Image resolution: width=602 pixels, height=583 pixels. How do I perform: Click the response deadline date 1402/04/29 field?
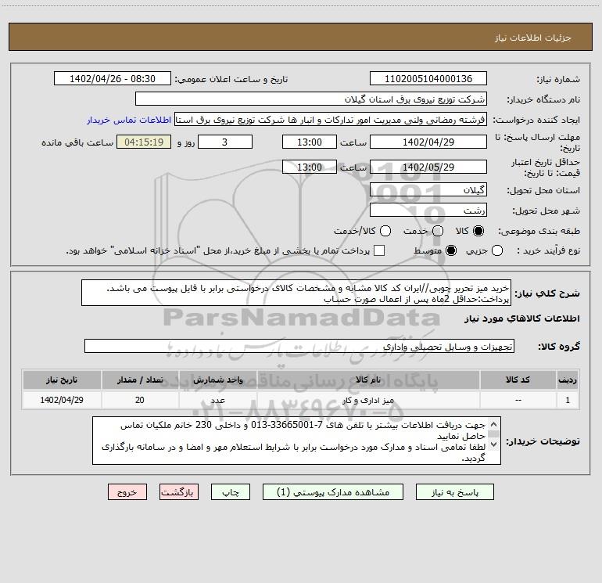click(428, 142)
